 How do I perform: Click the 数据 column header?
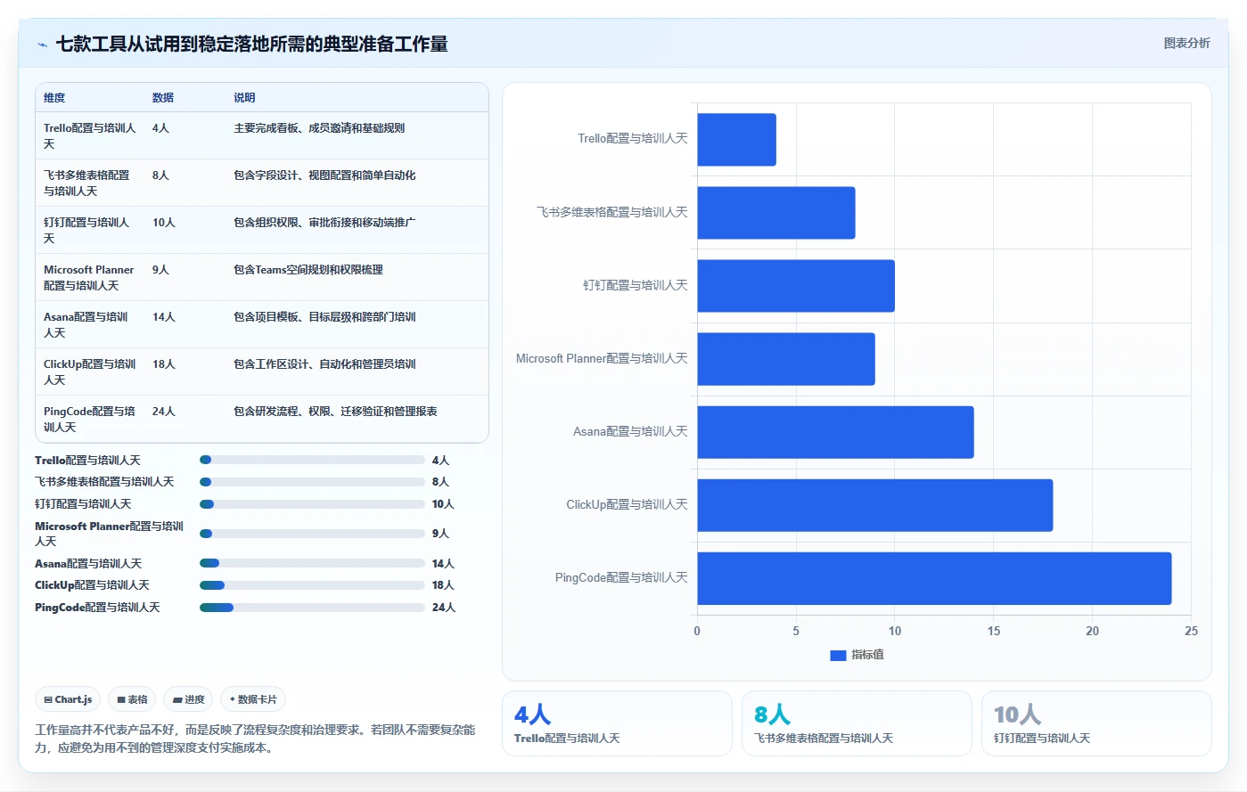point(162,98)
